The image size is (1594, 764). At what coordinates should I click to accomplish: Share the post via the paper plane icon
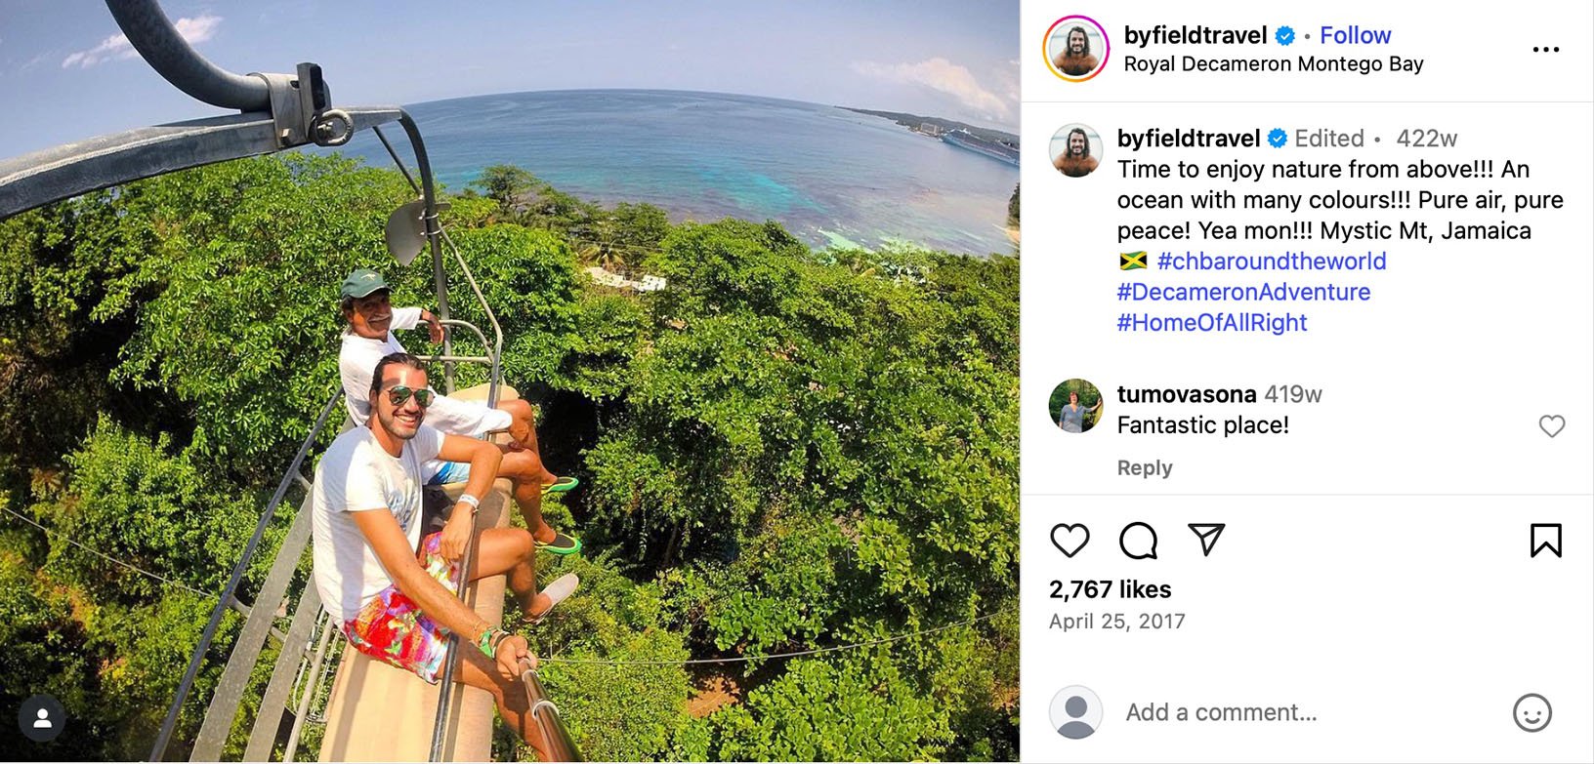(1208, 540)
